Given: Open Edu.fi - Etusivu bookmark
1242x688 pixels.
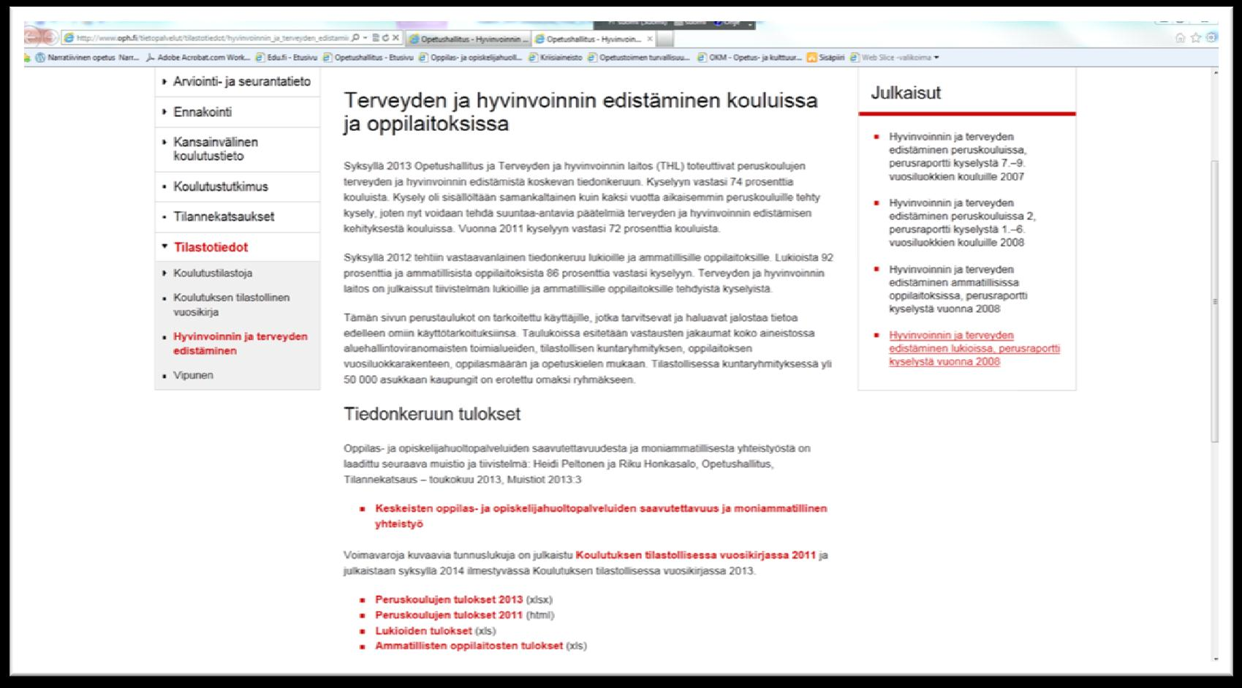Looking at the screenshot, I should click(287, 58).
